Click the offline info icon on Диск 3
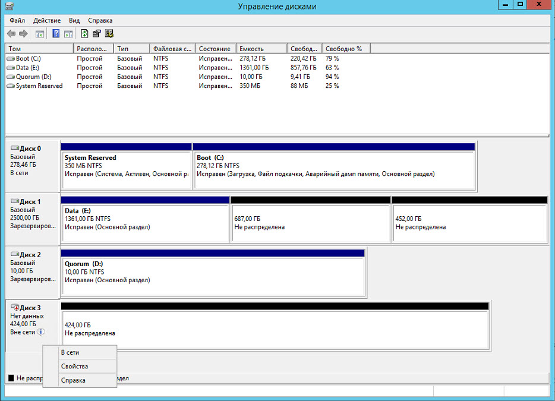Image resolution: width=555 pixels, height=401 pixels. pyautogui.click(x=41, y=332)
